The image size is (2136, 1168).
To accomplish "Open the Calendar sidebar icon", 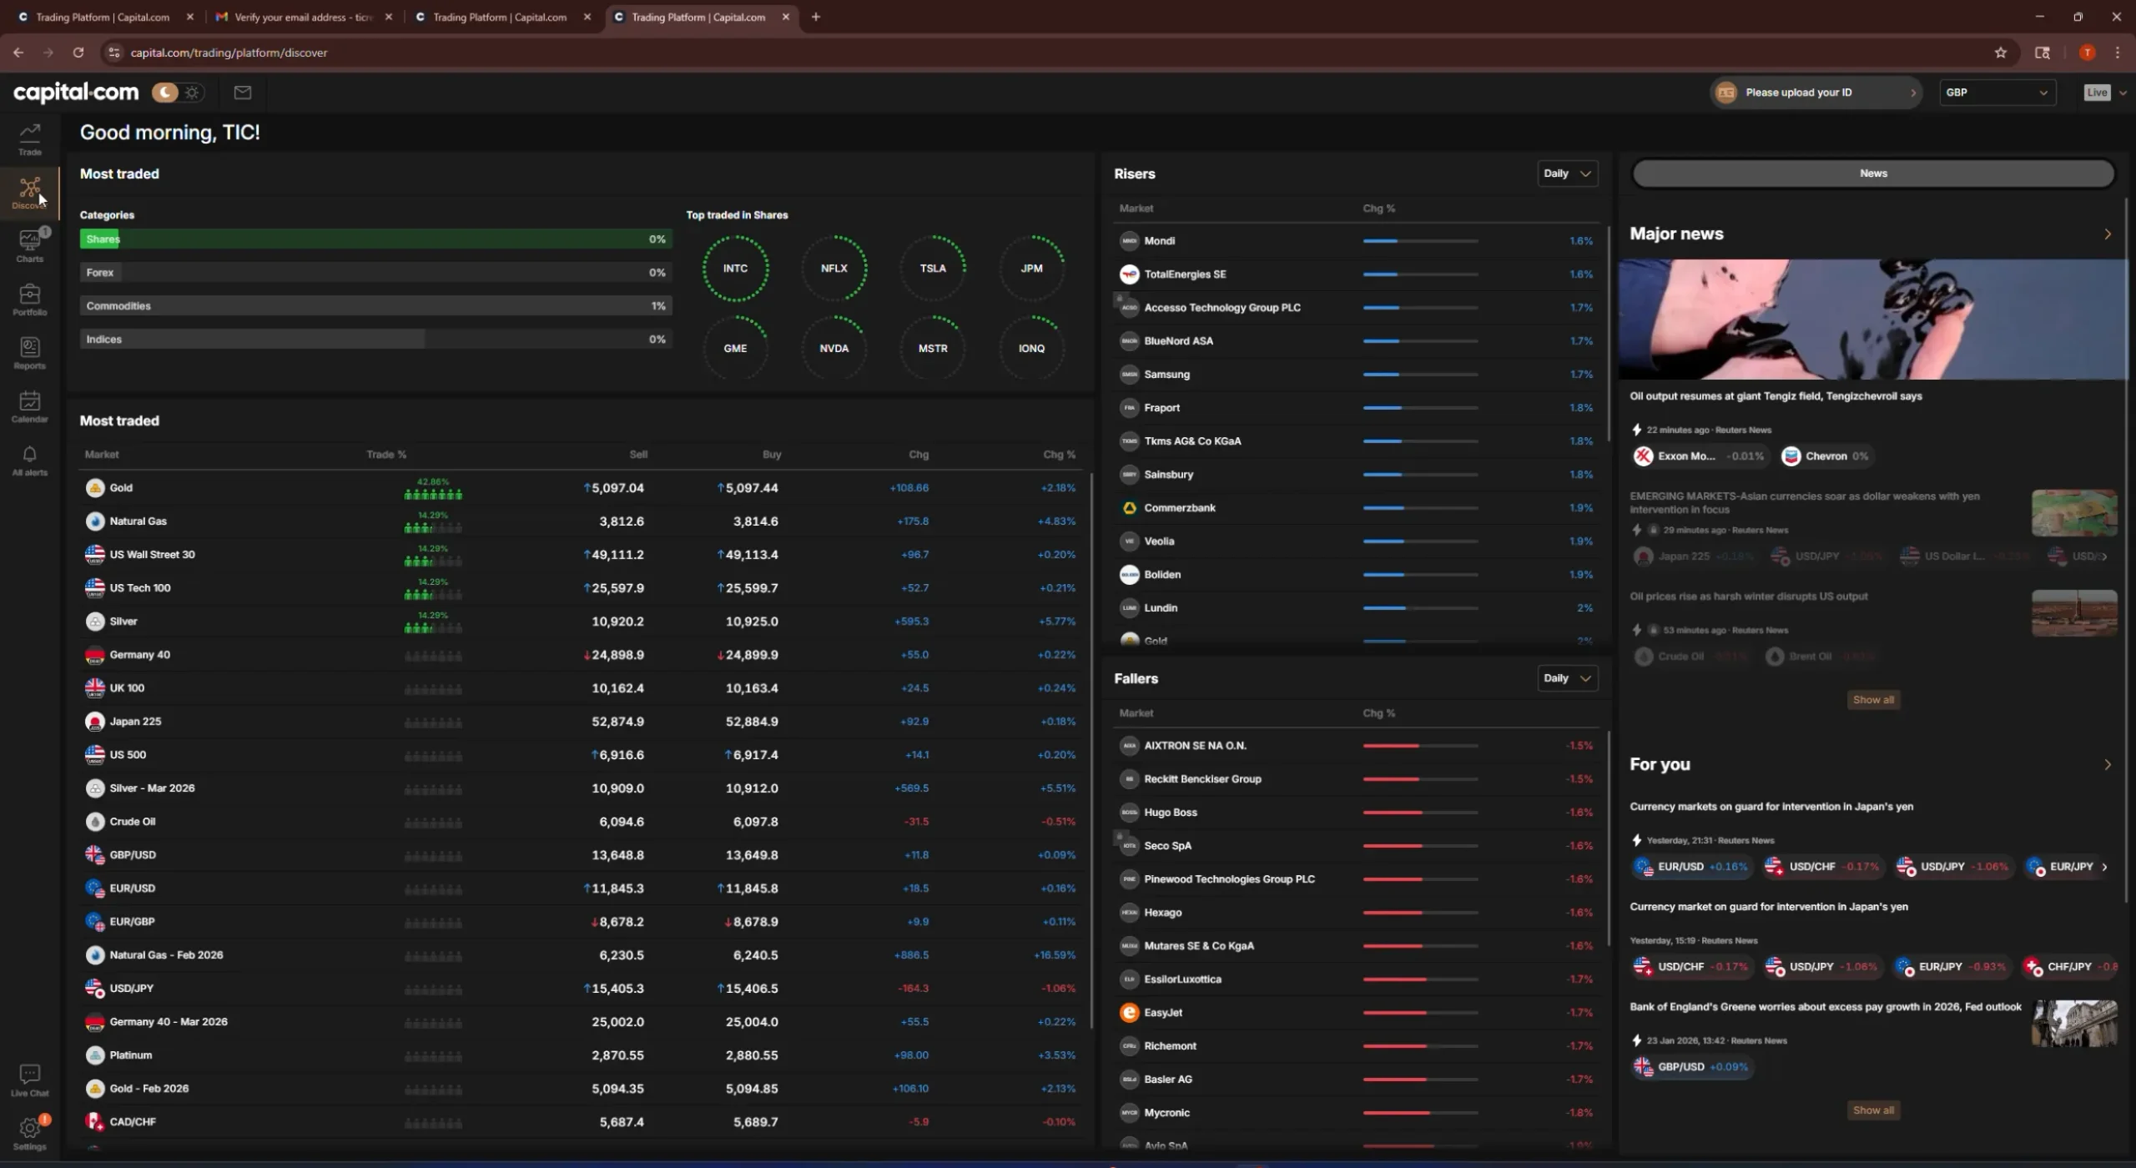I will (30, 405).
